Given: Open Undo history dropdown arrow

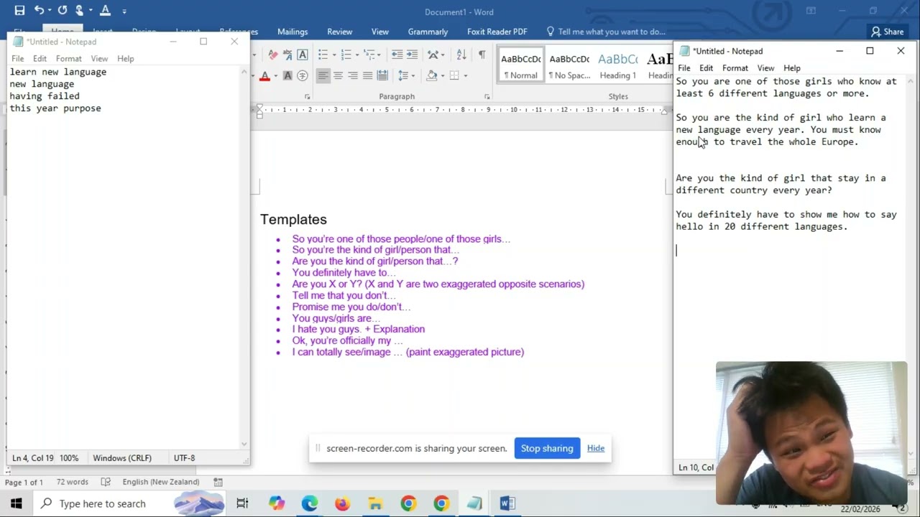Looking at the screenshot, I should click(50, 11).
